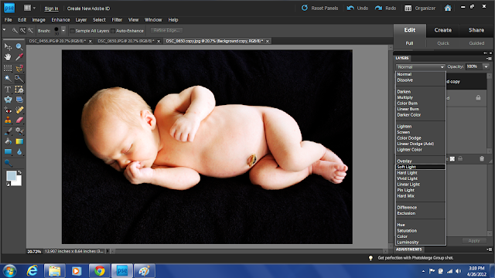Select the Zoom tool in toolbox
The image size is (495, 278).
pyautogui.click(x=19, y=47)
